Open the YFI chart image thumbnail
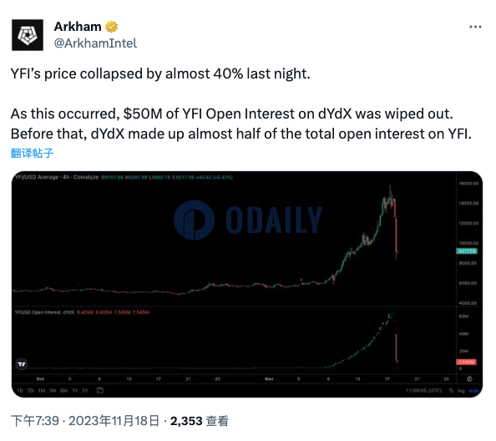The height and width of the screenshot is (441, 496). [247, 284]
